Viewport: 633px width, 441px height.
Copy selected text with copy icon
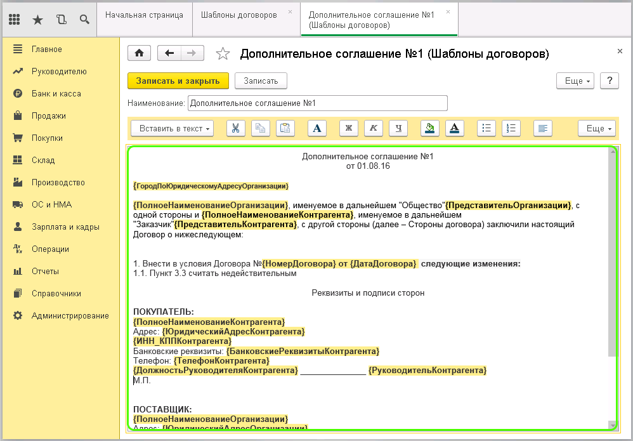(261, 128)
